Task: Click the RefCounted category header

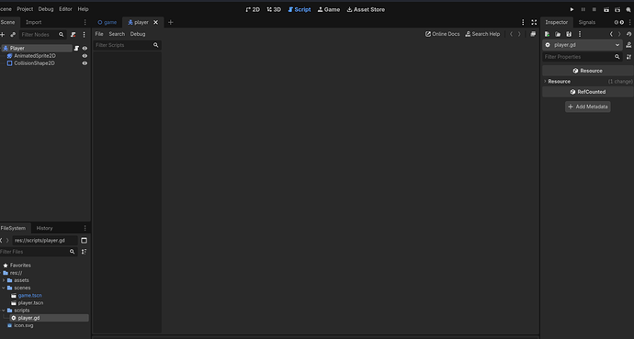Action: coord(588,92)
